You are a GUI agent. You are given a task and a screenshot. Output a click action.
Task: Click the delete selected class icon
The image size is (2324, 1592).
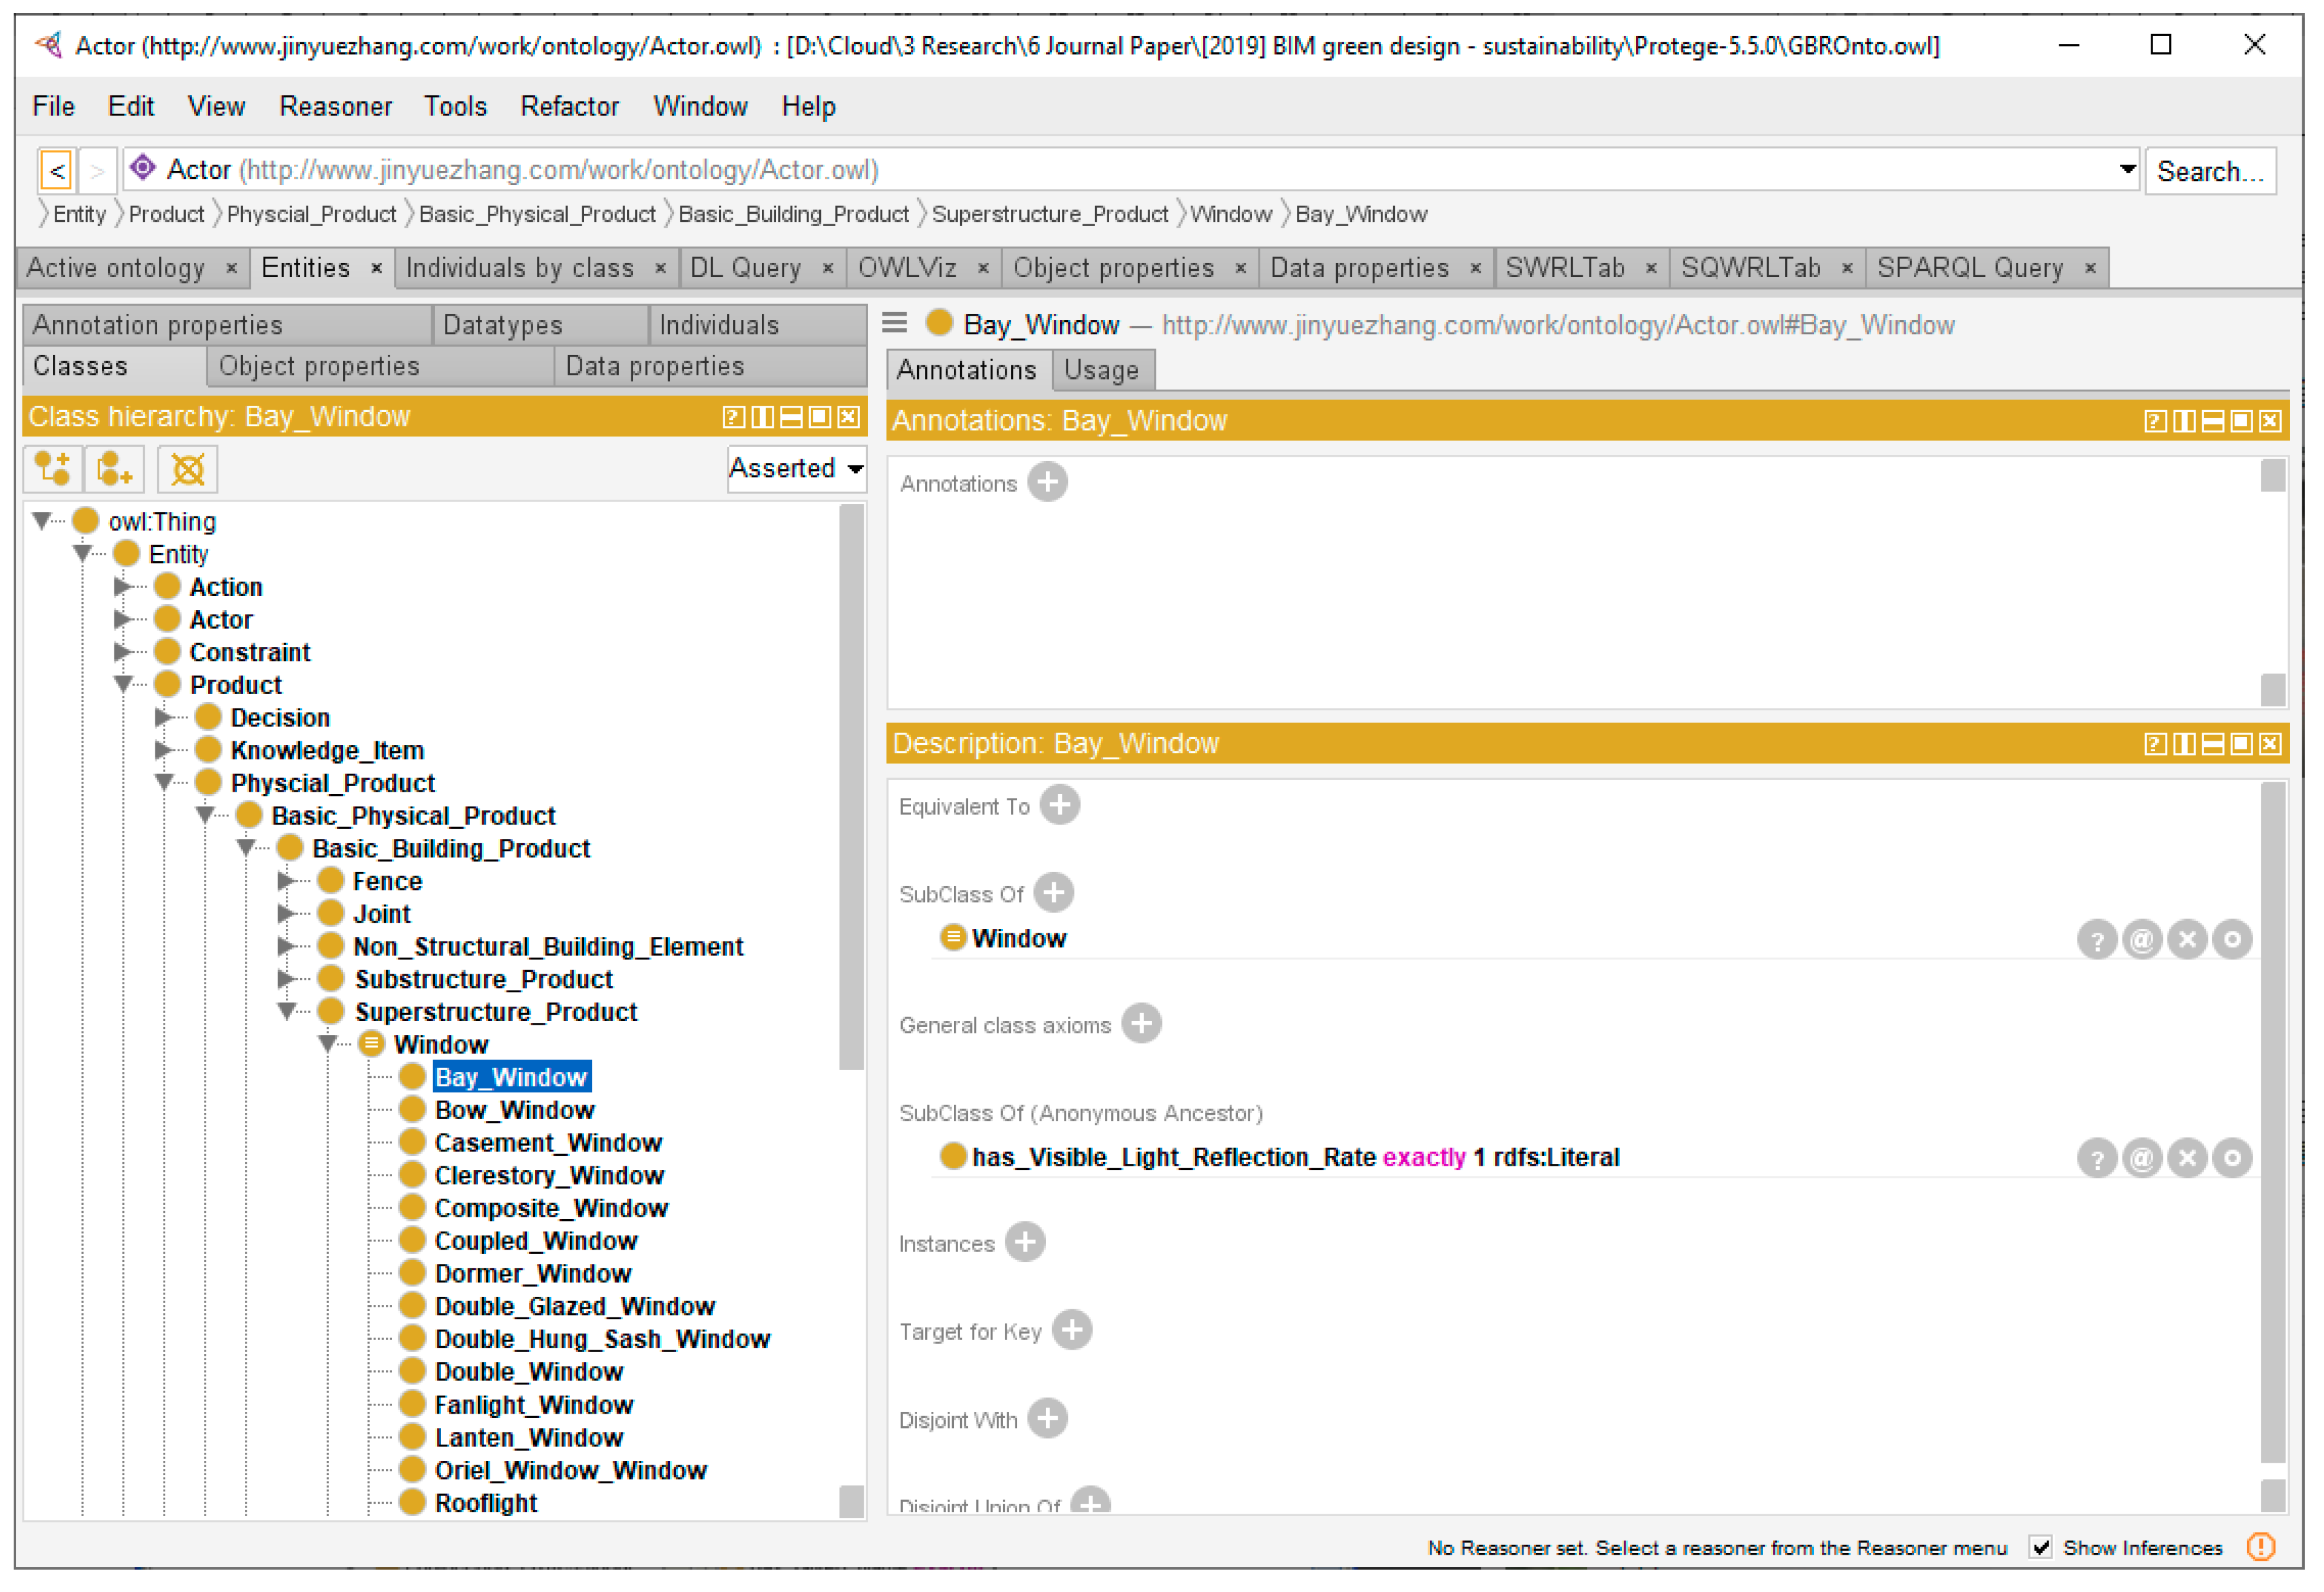click(187, 469)
